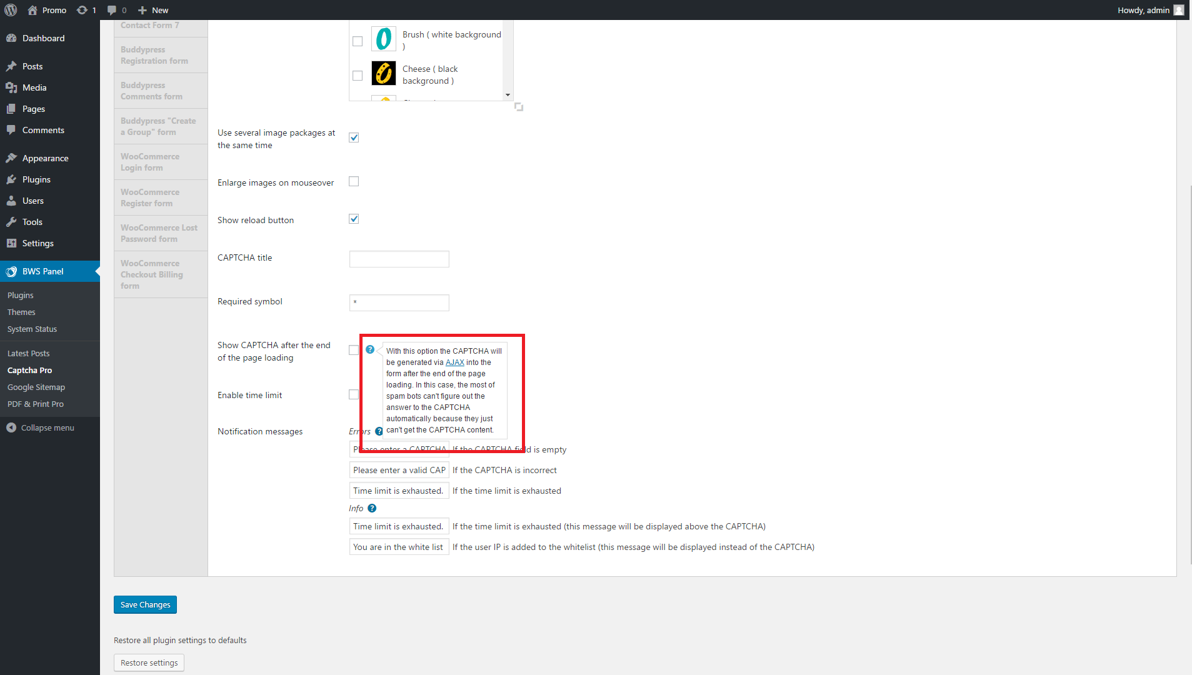Edit info message displayed above the CAPTCHA
The width and height of the screenshot is (1192, 675).
point(399,526)
